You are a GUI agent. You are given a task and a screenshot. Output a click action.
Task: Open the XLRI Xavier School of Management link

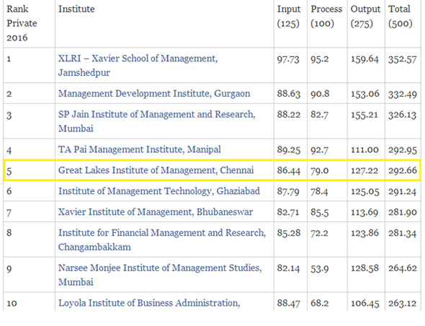coord(138,66)
